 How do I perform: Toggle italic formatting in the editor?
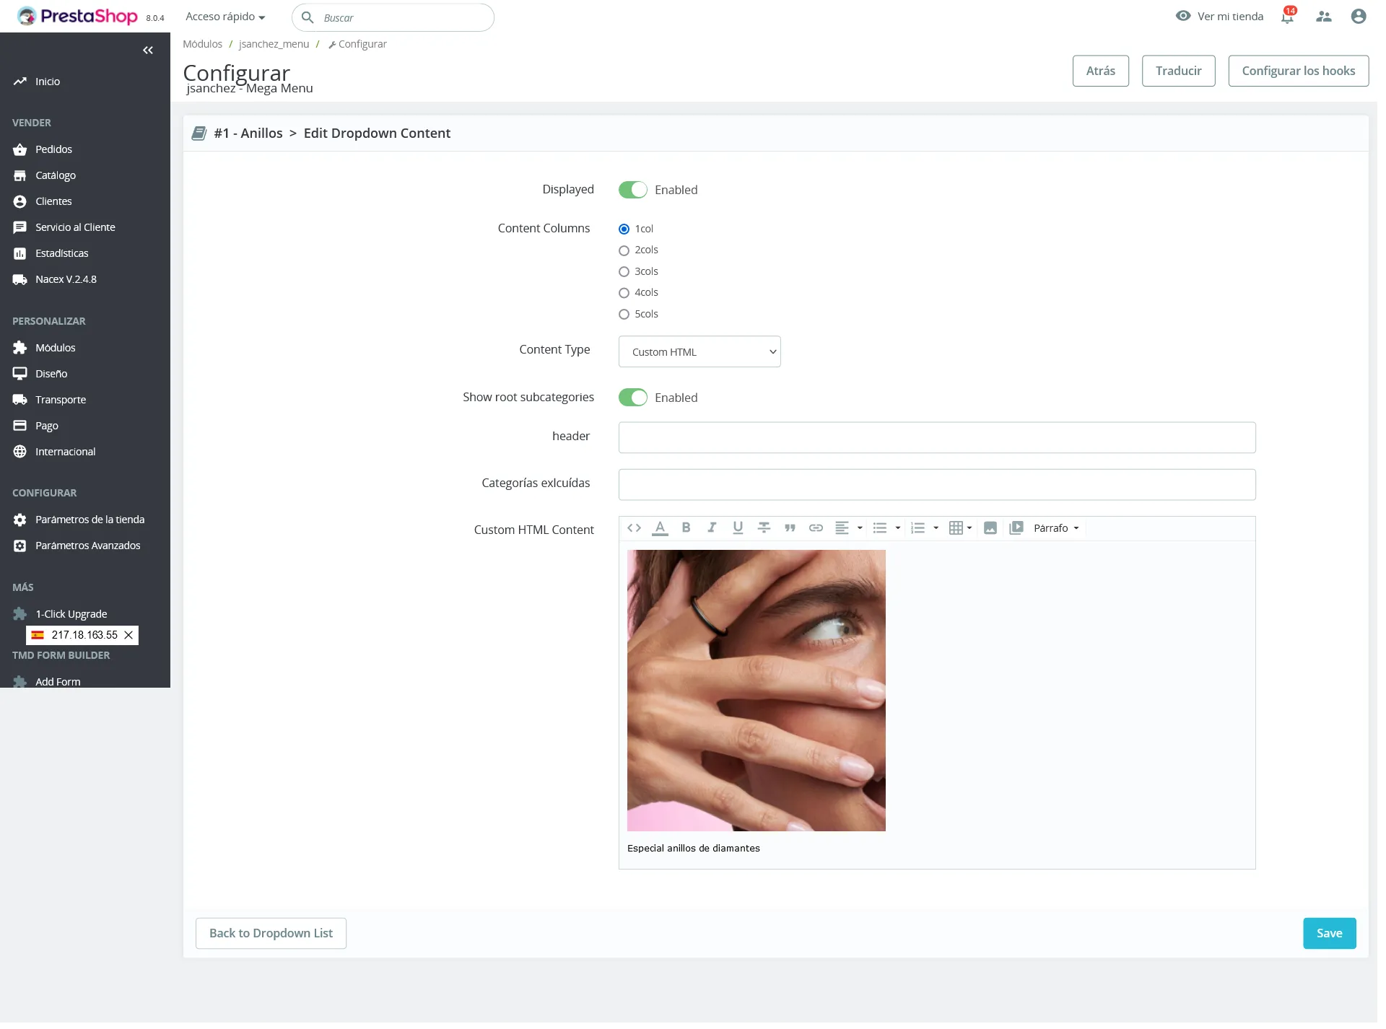coord(712,528)
